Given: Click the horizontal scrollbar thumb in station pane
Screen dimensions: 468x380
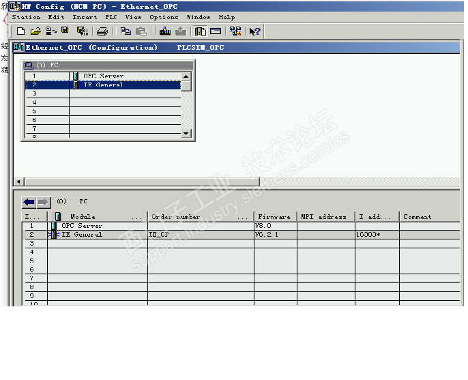Looking at the screenshot, I should [x=142, y=181].
